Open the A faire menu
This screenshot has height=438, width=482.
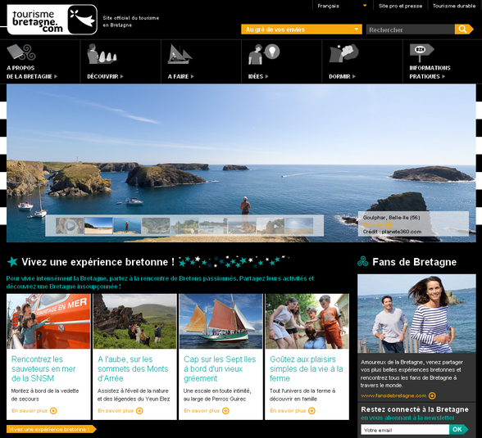click(x=180, y=76)
